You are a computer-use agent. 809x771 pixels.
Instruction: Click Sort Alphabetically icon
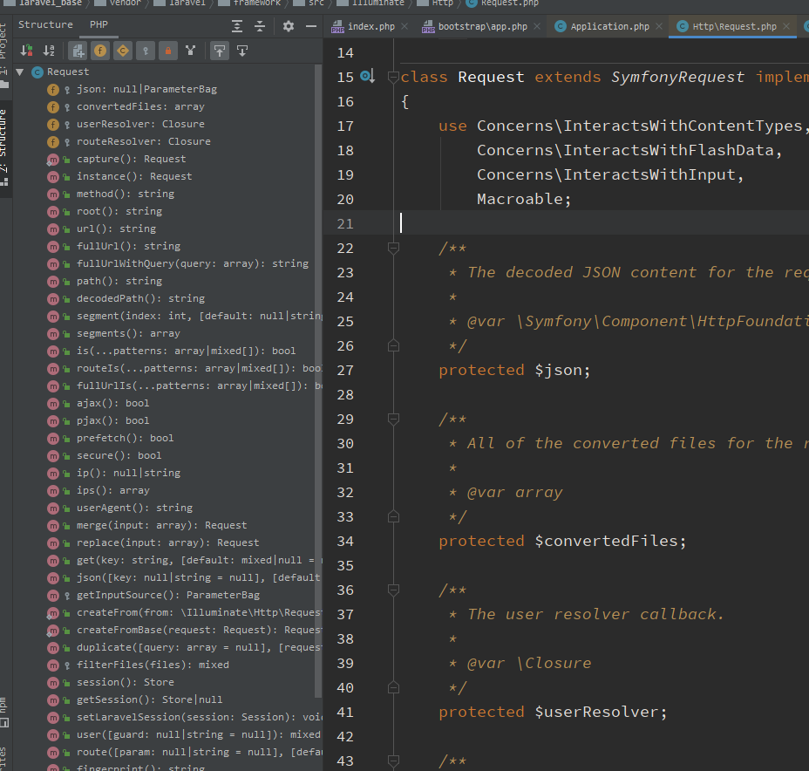49,51
